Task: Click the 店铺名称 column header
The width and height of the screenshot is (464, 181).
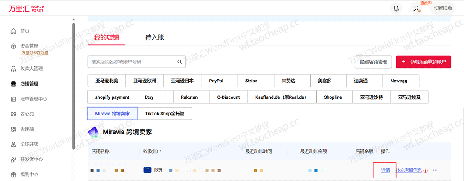Action: coord(101,151)
